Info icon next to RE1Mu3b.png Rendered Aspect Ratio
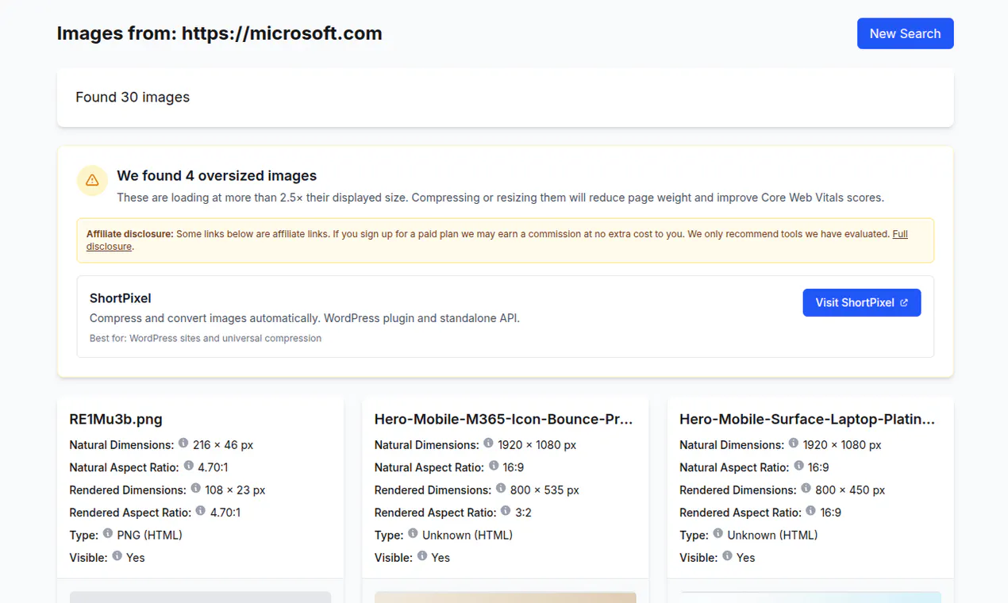1008x603 pixels. (200, 510)
